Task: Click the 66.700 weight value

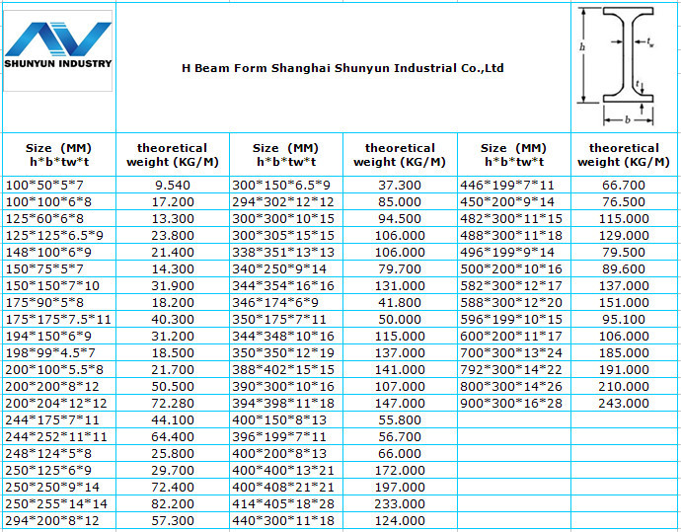Action: [x=624, y=185]
